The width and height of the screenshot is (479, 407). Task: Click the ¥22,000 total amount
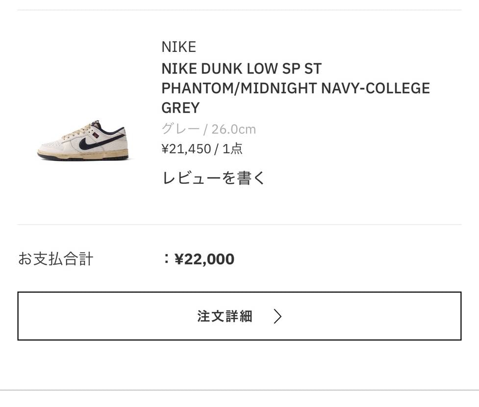[x=204, y=259]
